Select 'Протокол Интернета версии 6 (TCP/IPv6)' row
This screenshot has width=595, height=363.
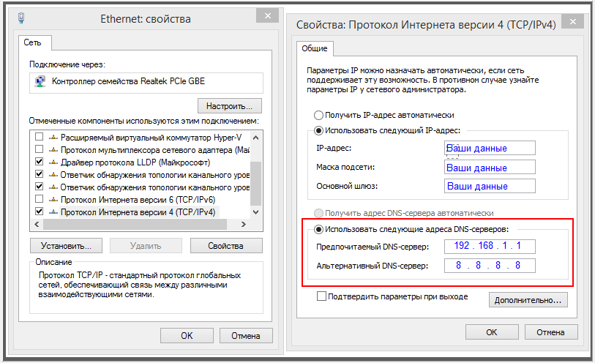click(x=138, y=200)
